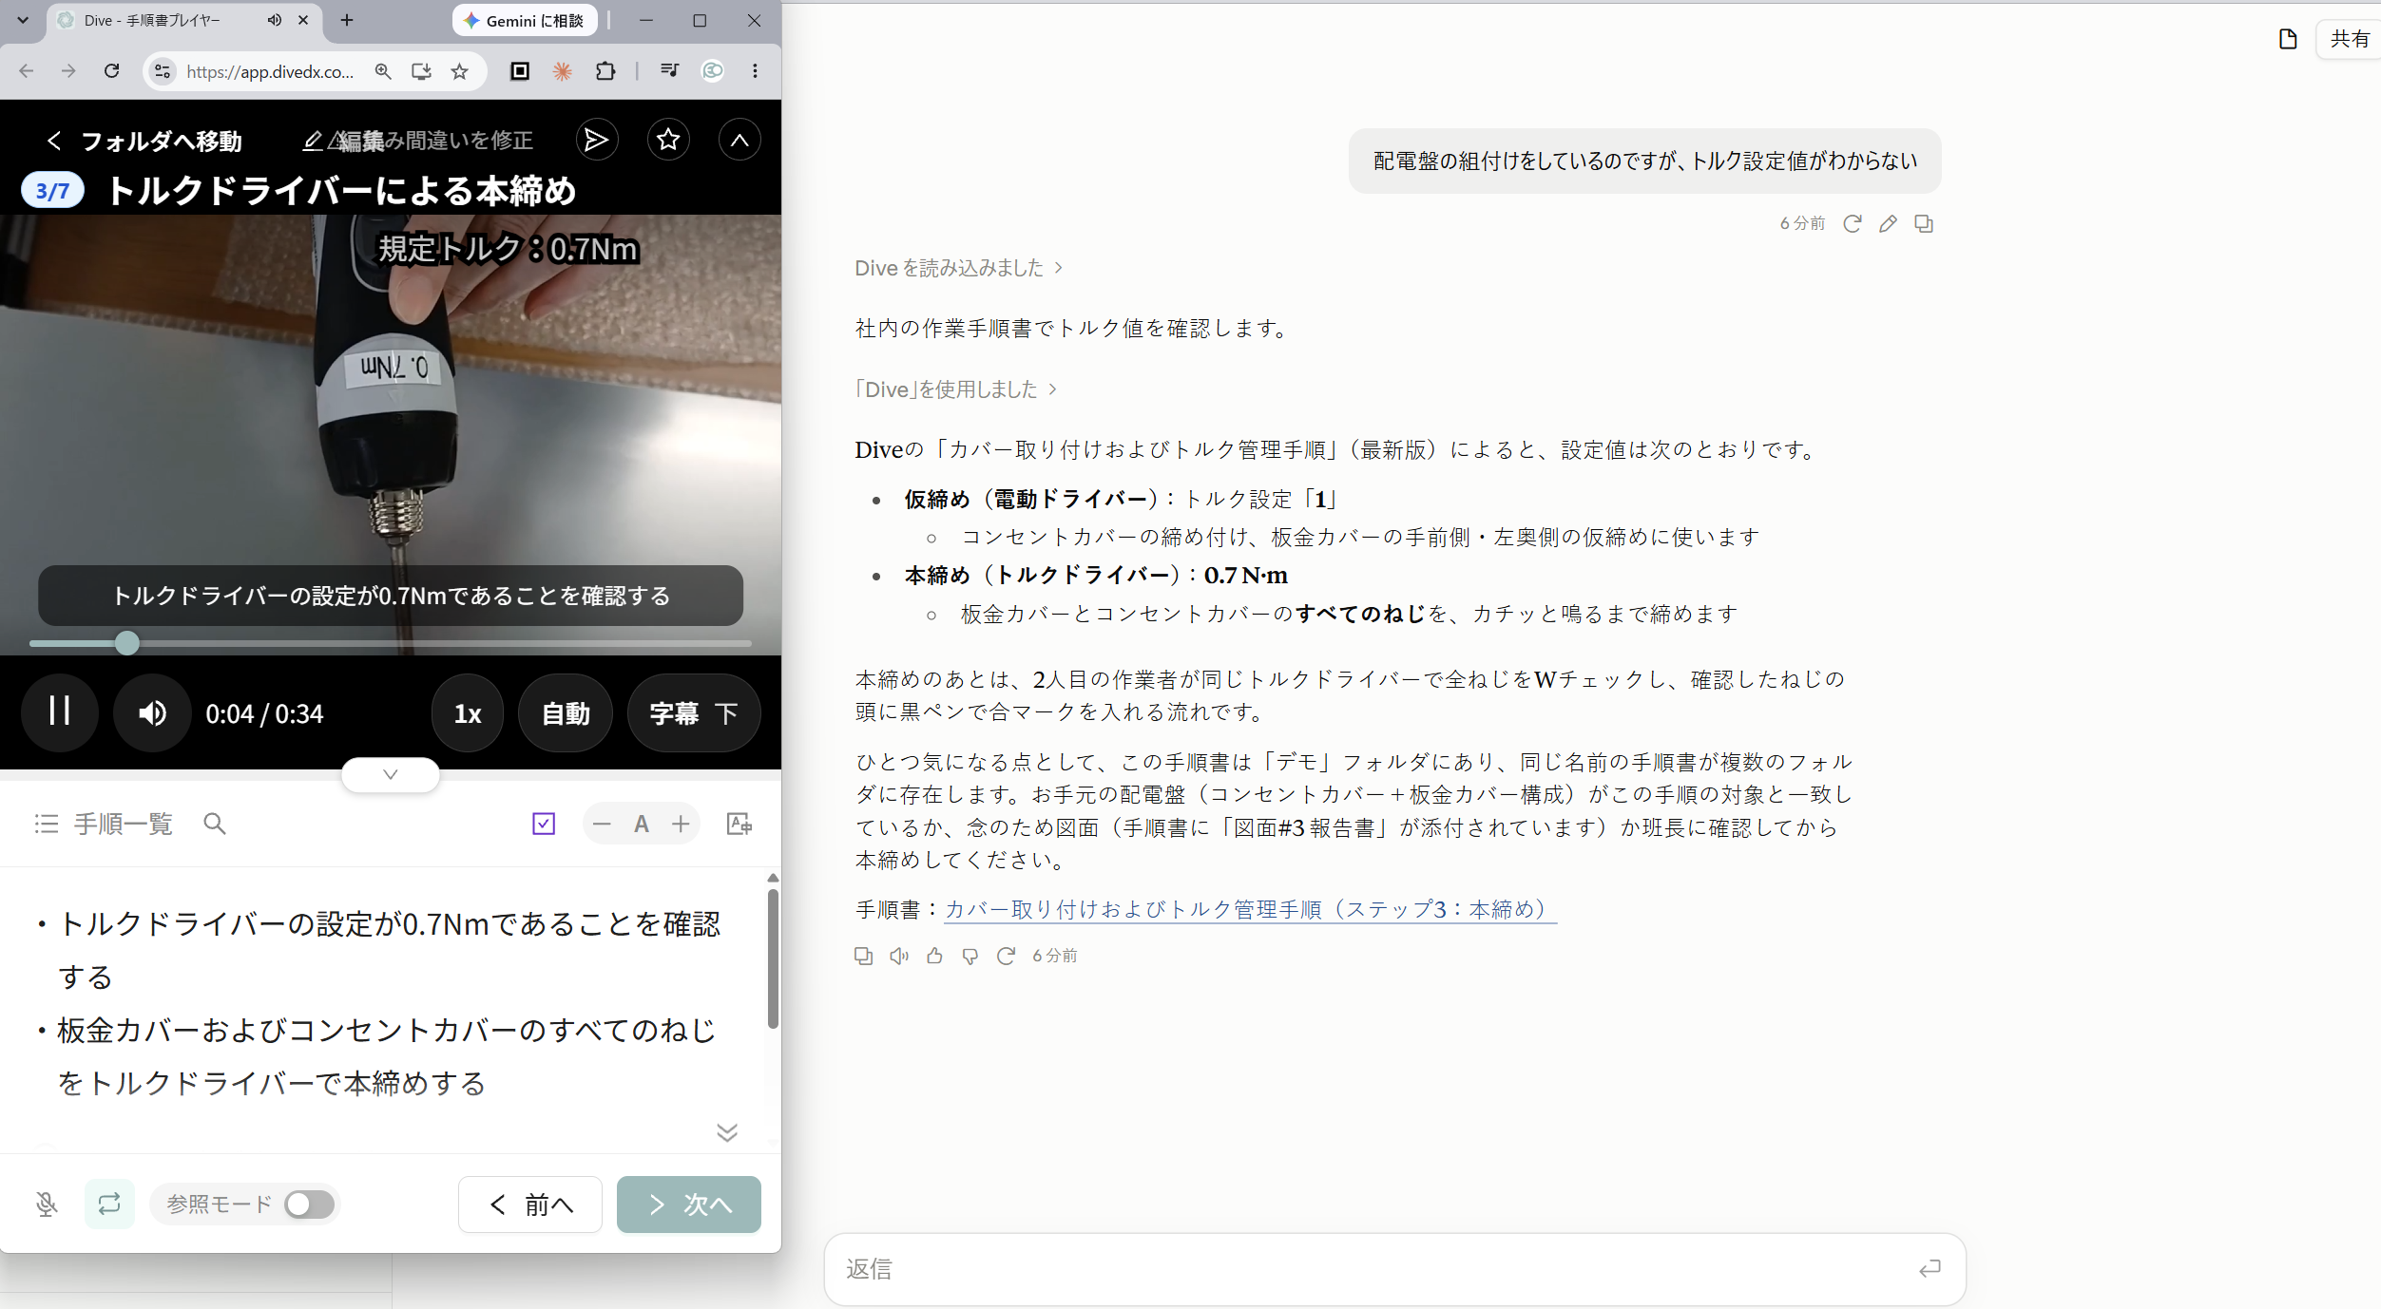2381x1309 pixels.
Task: Click 共有 share button in chat
Action: [2349, 39]
